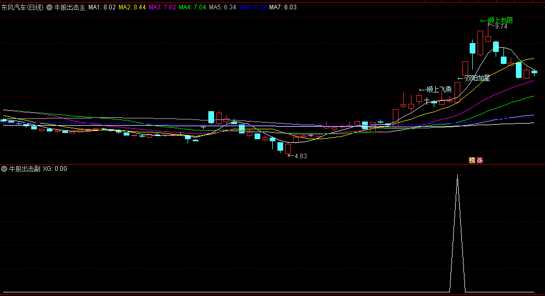Click the 9.74 high price label
Viewport: 545px width, 296px height.
click(501, 26)
